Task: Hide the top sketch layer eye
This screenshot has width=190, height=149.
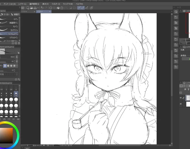Action: (x=181, y=98)
